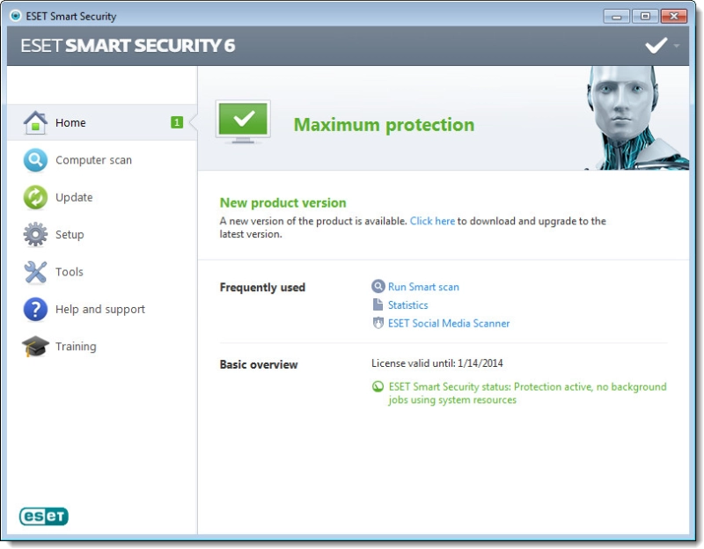Click the white checkmark in header
The width and height of the screenshot is (704, 549).
coord(656,46)
